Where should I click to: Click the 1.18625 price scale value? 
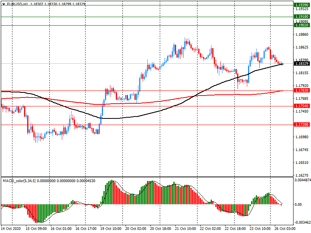pos(302,47)
